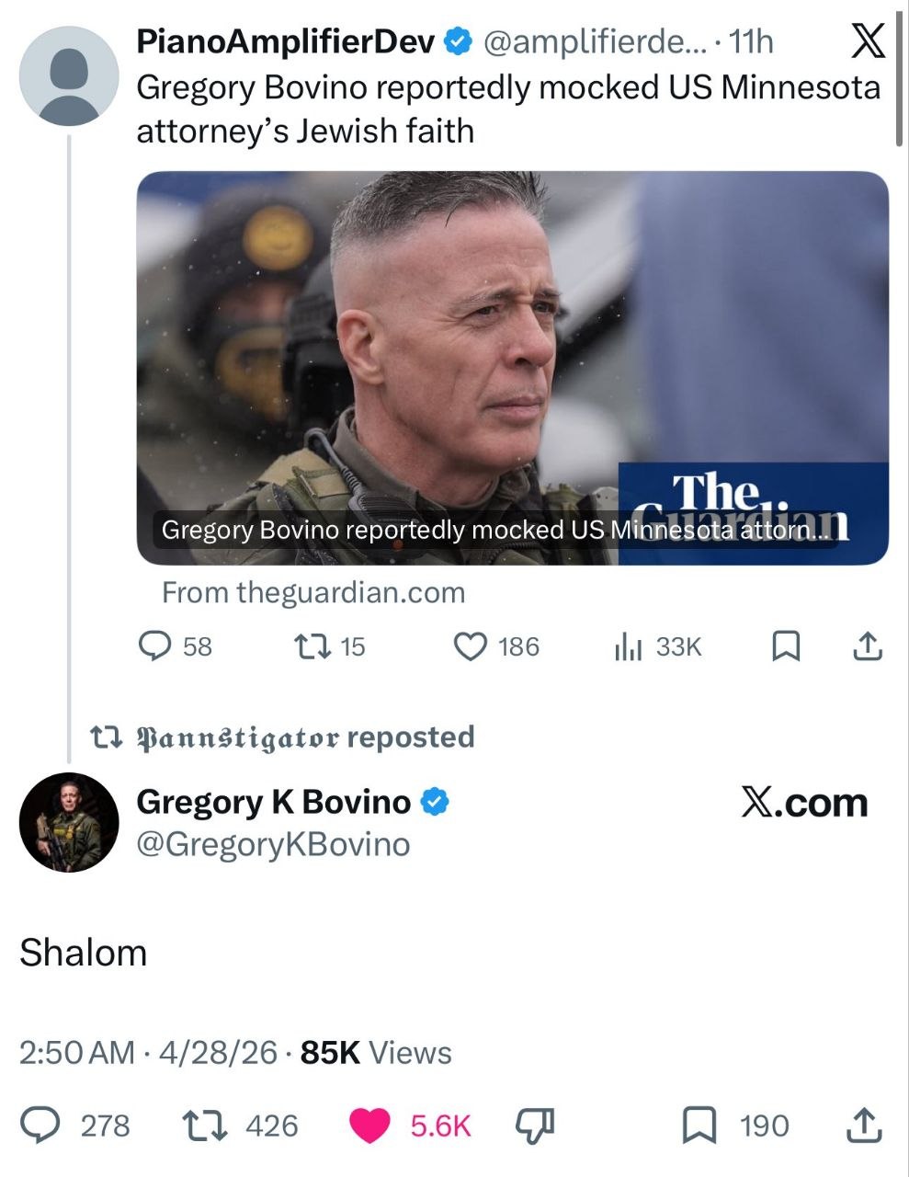Open Gregory K Bovino's profile picture
This screenshot has height=1177, width=909.
[70, 822]
